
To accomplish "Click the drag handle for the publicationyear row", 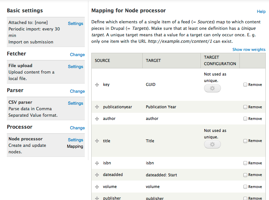I will (97, 107).
